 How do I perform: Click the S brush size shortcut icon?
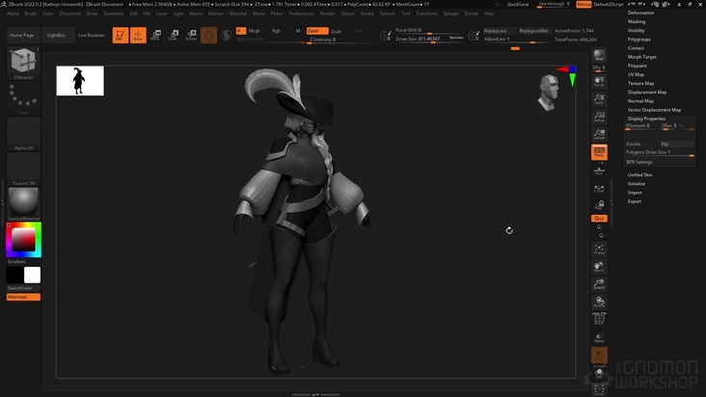point(386,36)
